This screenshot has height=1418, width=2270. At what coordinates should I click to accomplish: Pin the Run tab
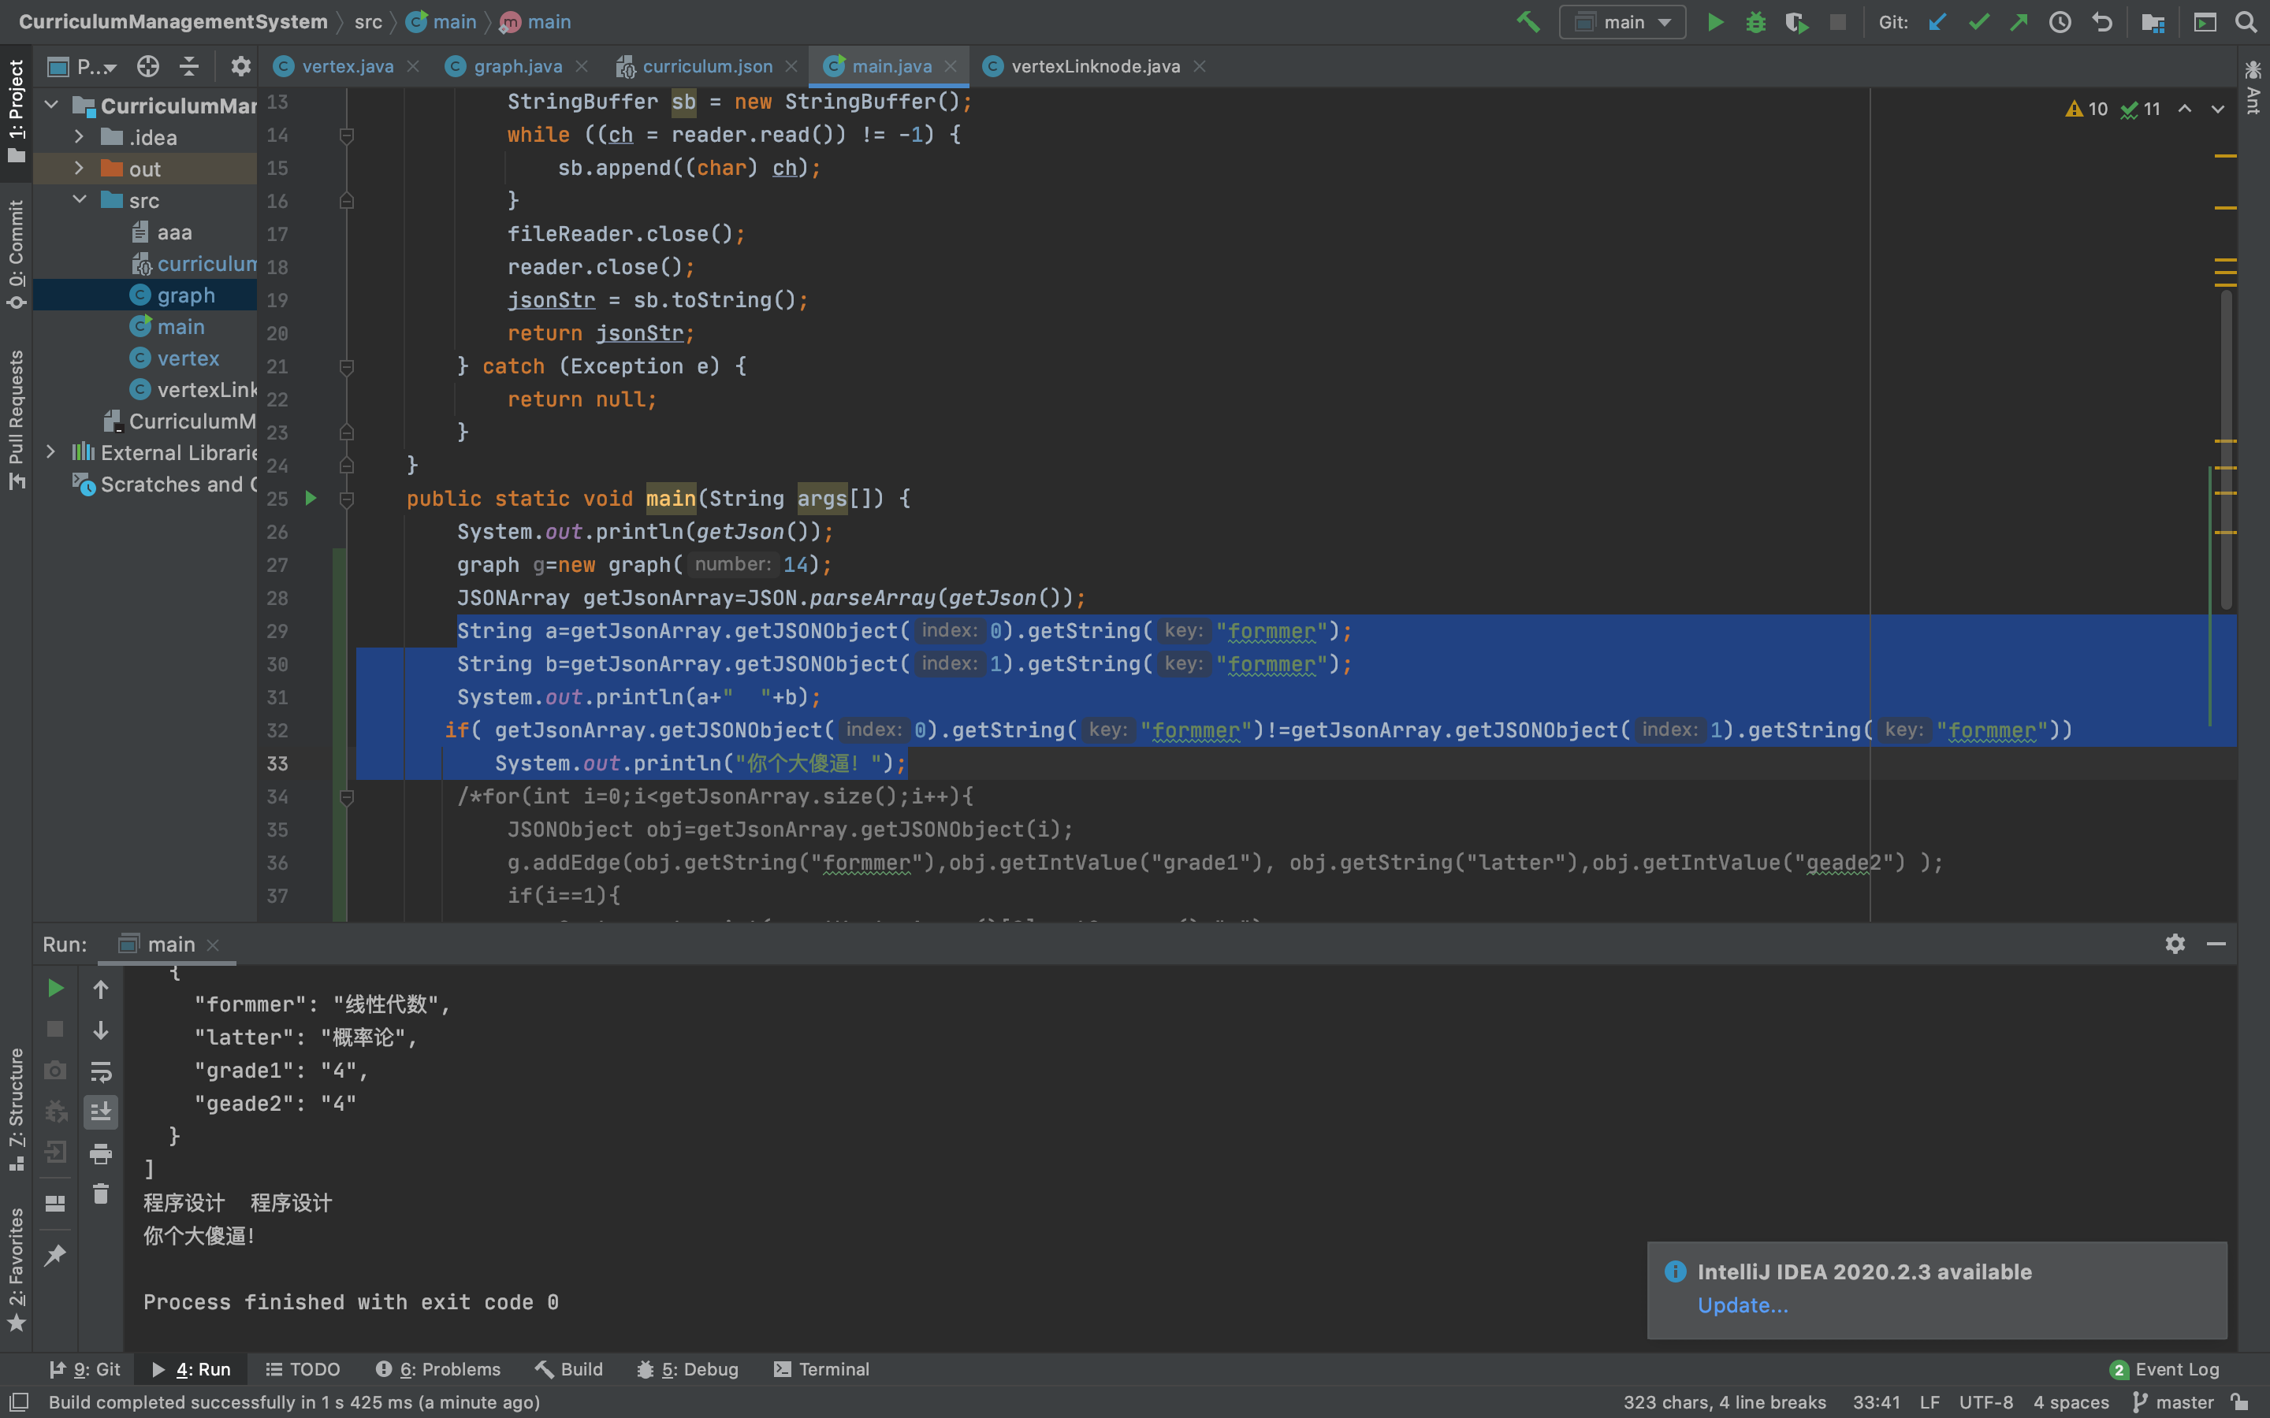point(55,1255)
